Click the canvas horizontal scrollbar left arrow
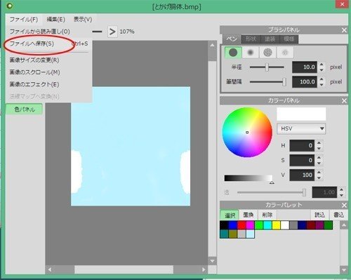 click(x=50, y=269)
